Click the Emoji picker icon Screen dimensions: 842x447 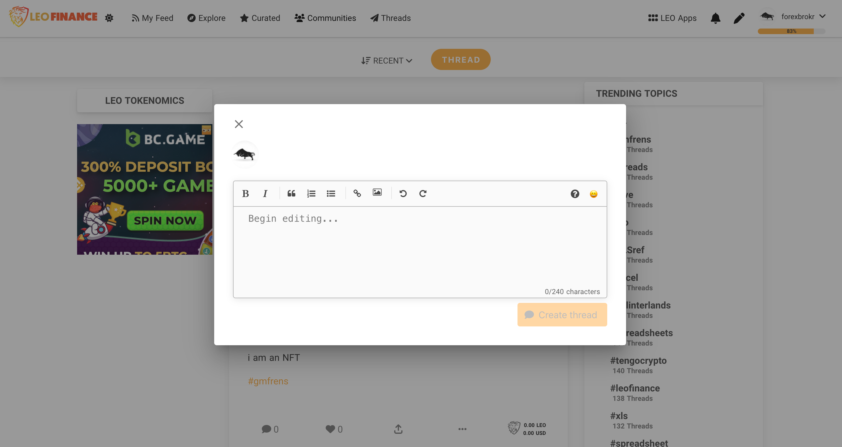point(594,194)
